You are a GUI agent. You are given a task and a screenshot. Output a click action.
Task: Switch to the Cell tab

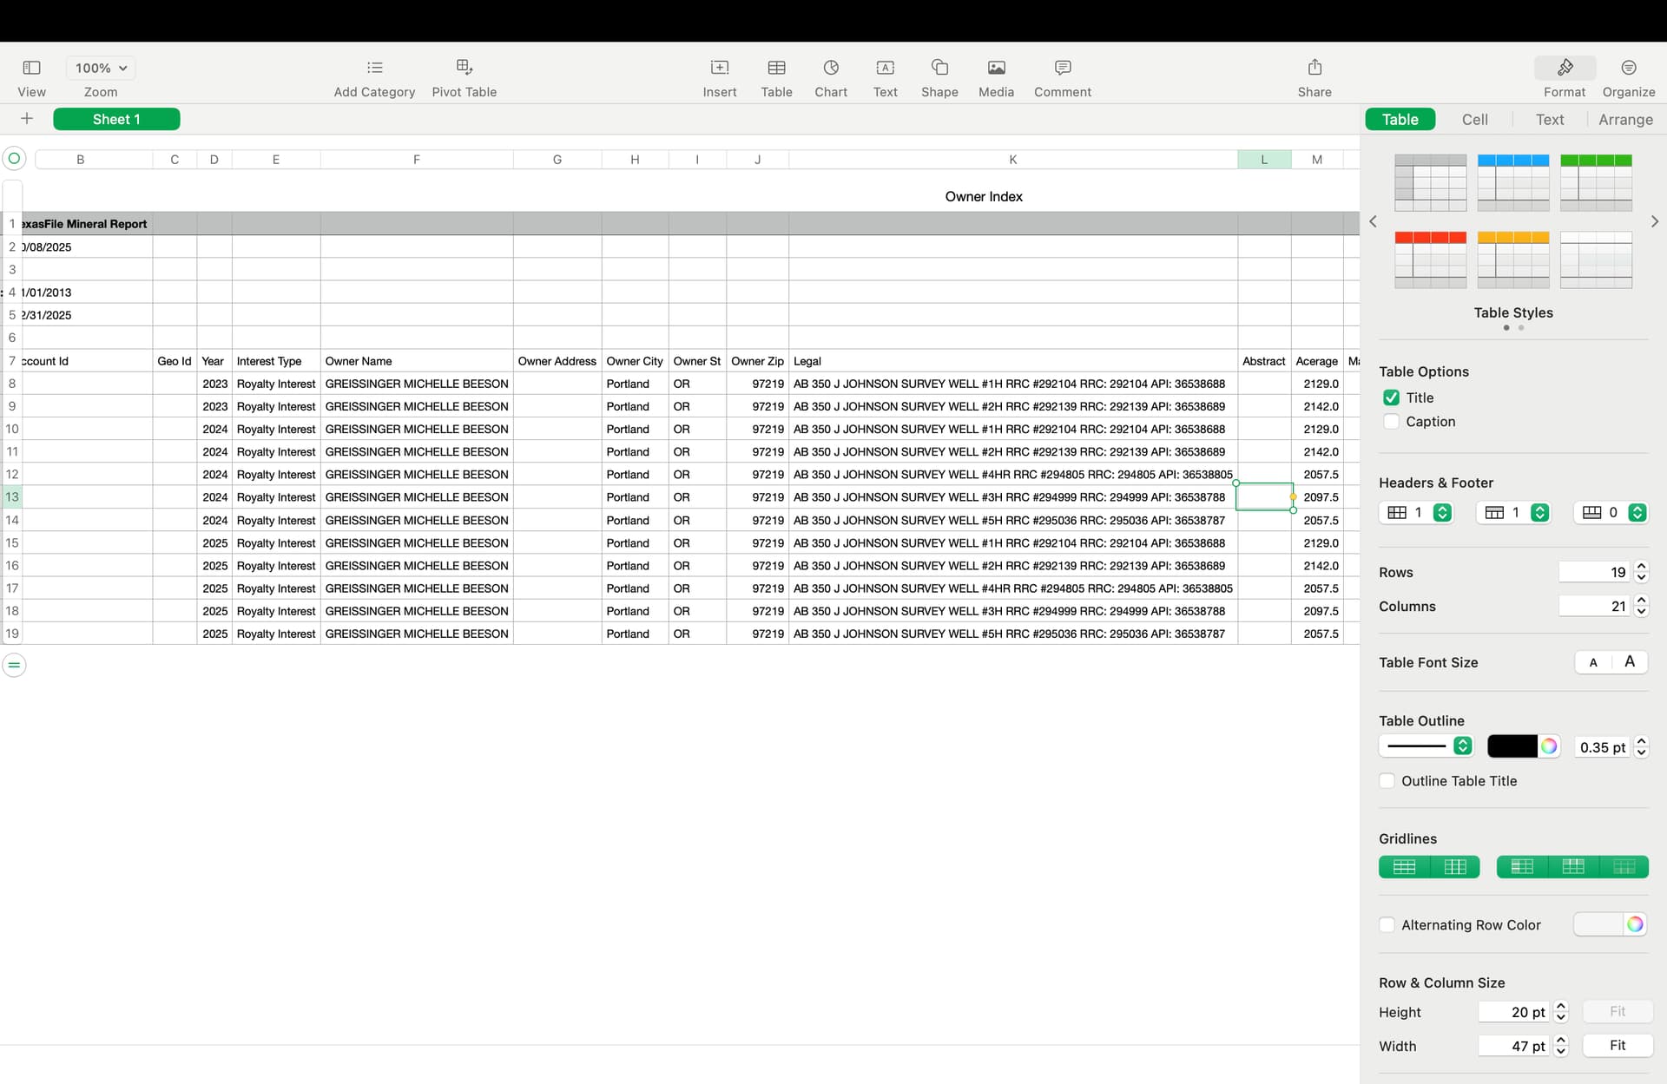1474,120
